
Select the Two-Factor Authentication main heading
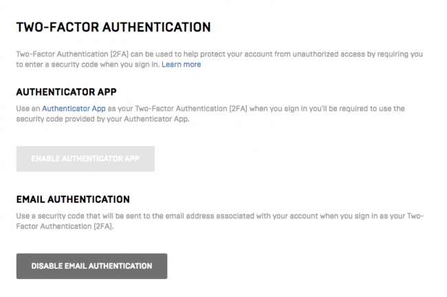click(x=113, y=27)
